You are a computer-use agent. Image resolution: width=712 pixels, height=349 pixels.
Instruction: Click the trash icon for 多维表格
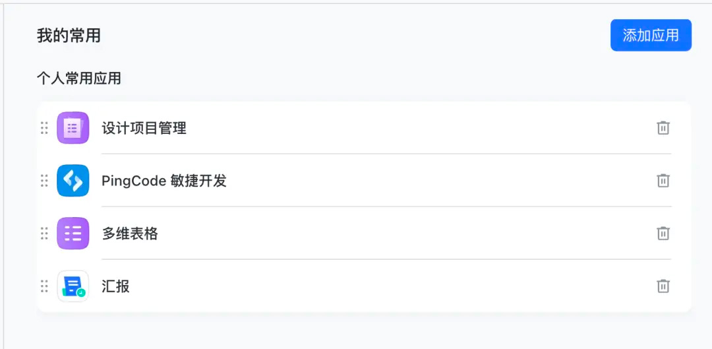pos(663,233)
